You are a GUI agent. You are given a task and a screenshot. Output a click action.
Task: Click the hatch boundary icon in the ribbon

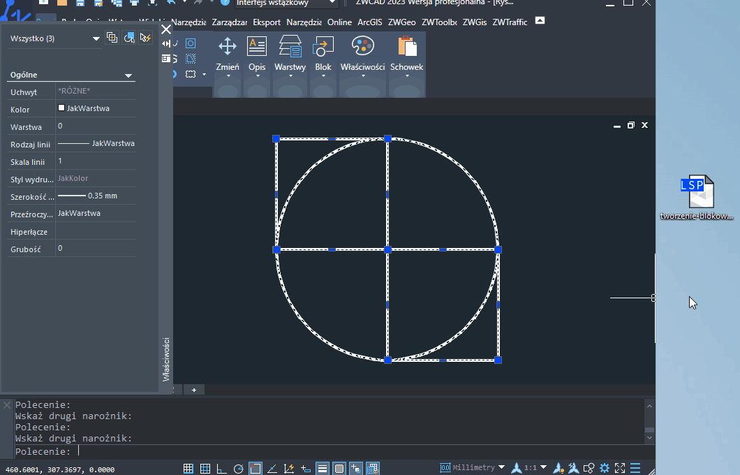point(191,59)
